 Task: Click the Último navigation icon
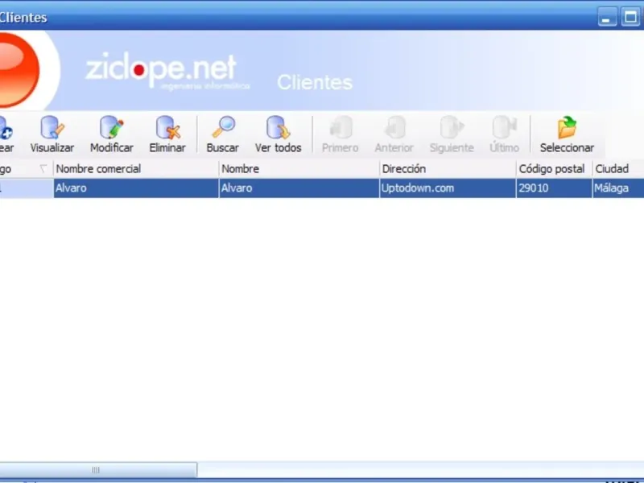(505, 128)
